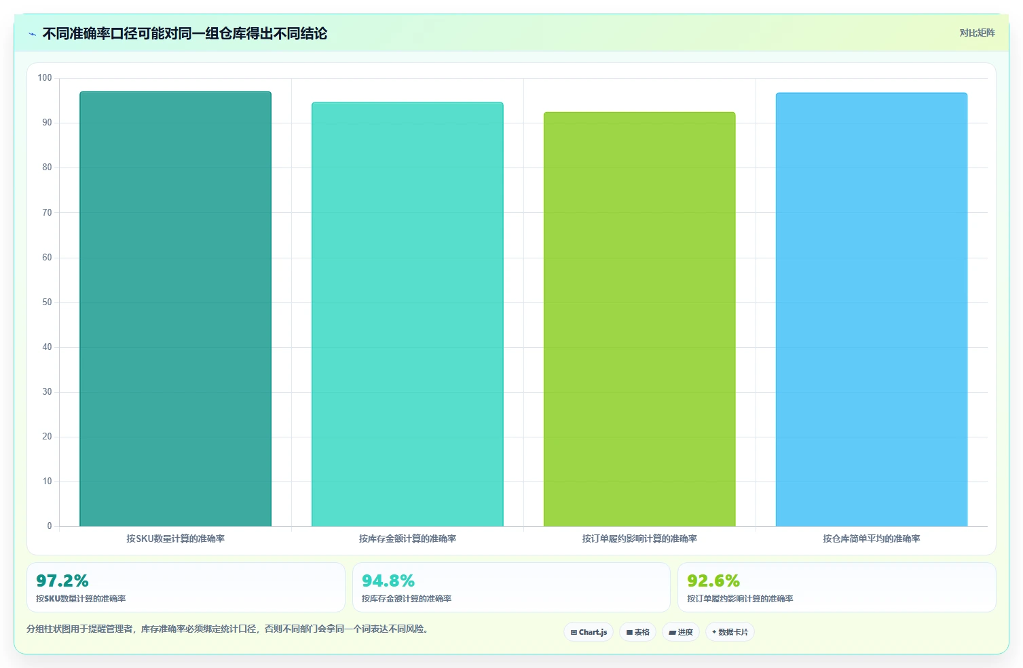Click the header icon beside the chart title
This screenshot has width=1023, height=668.
[32, 34]
